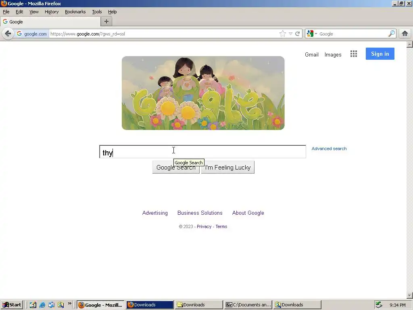Reload the page with the refresh icon
413x310 pixels.
(x=298, y=34)
